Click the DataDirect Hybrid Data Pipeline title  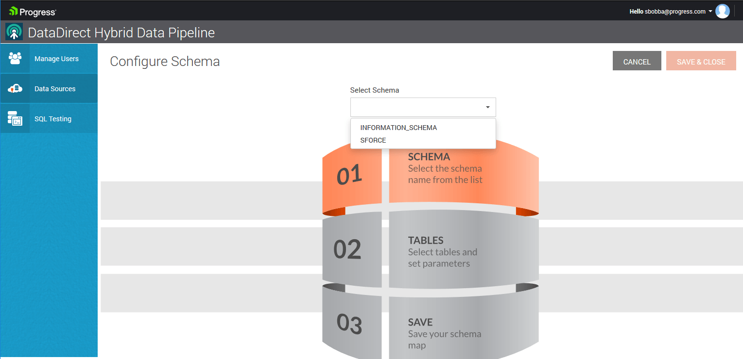(121, 33)
